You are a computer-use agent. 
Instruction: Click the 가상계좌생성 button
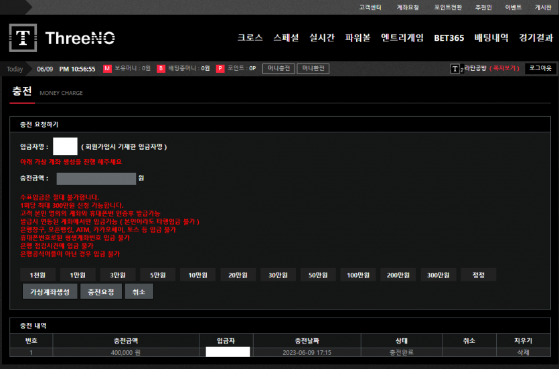tap(50, 292)
